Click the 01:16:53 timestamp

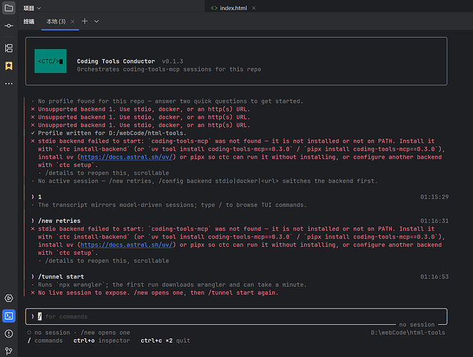pyautogui.click(x=434, y=277)
